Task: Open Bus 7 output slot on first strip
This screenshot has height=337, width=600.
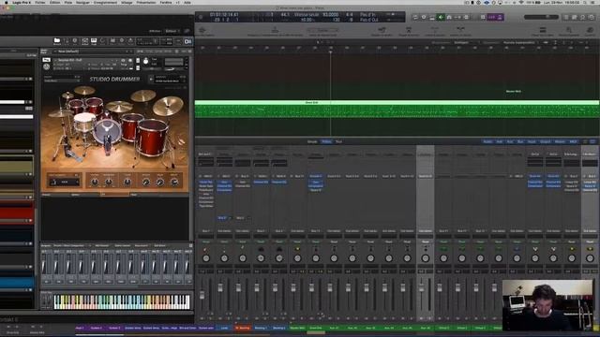Action: pos(206,231)
